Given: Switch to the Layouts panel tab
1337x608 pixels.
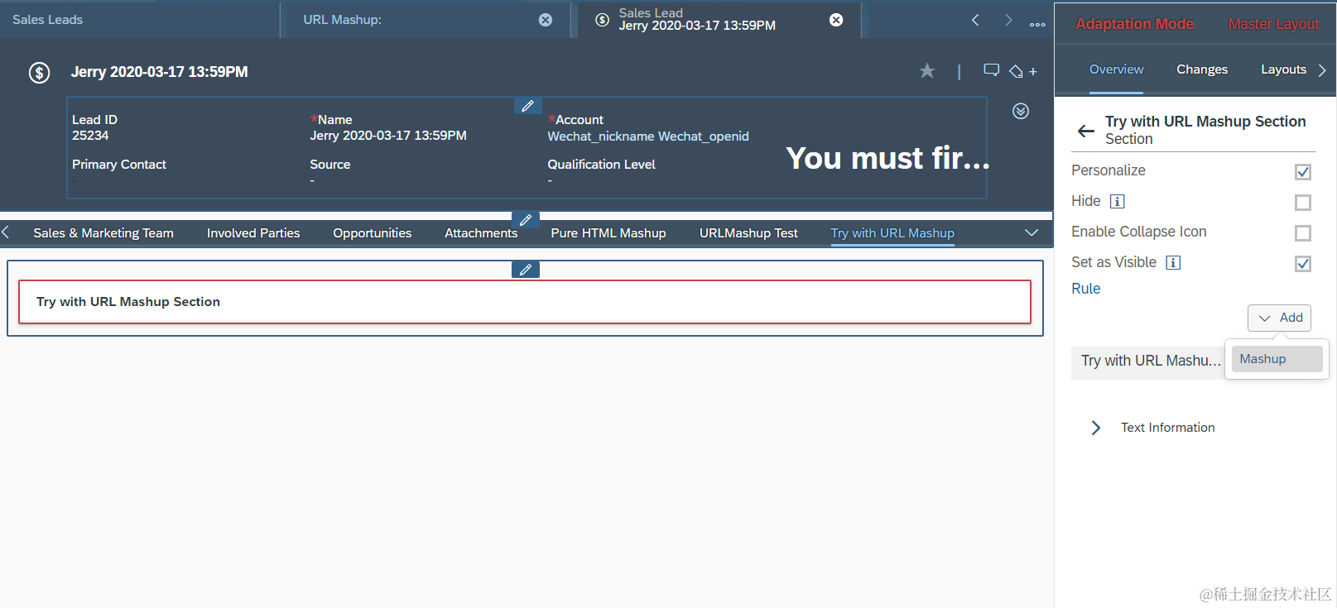Looking at the screenshot, I should [x=1283, y=69].
